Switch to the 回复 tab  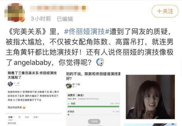[11, 117]
